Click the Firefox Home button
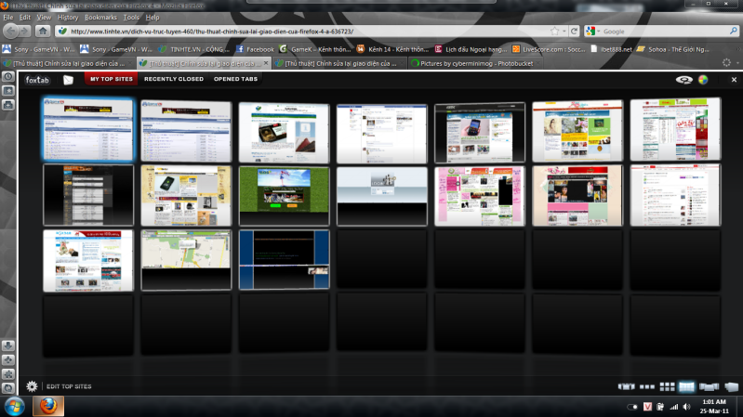 (43, 31)
